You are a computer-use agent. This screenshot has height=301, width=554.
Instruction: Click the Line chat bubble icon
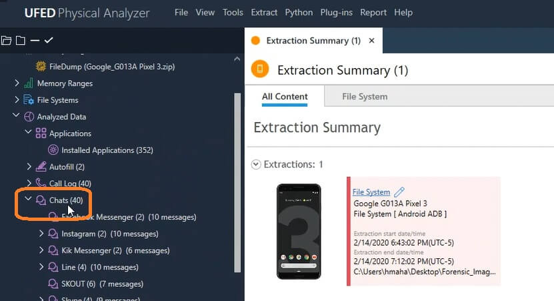tap(53, 267)
